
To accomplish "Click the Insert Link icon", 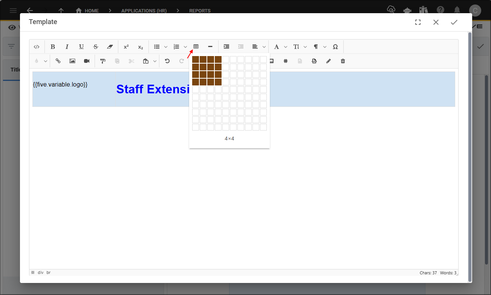I will [x=58, y=61].
